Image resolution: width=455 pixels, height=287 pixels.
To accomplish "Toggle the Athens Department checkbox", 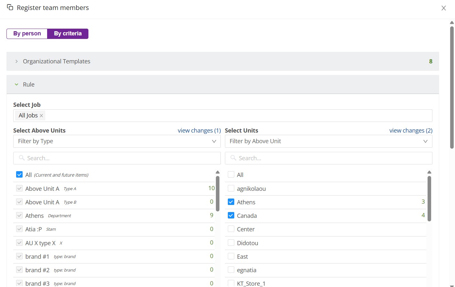I will coord(19,215).
